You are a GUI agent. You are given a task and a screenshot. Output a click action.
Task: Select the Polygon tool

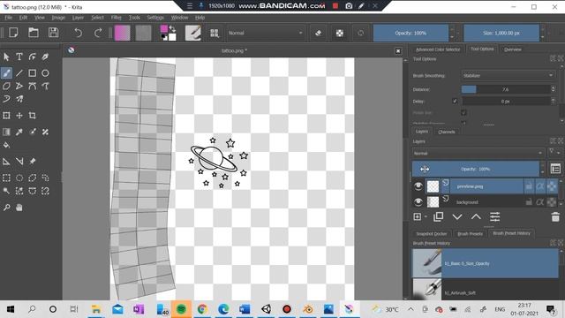pos(6,87)
